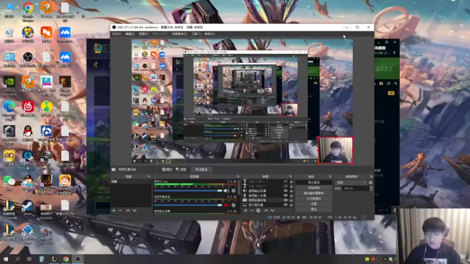Add a new source with the plus icon

pos(246,211)
